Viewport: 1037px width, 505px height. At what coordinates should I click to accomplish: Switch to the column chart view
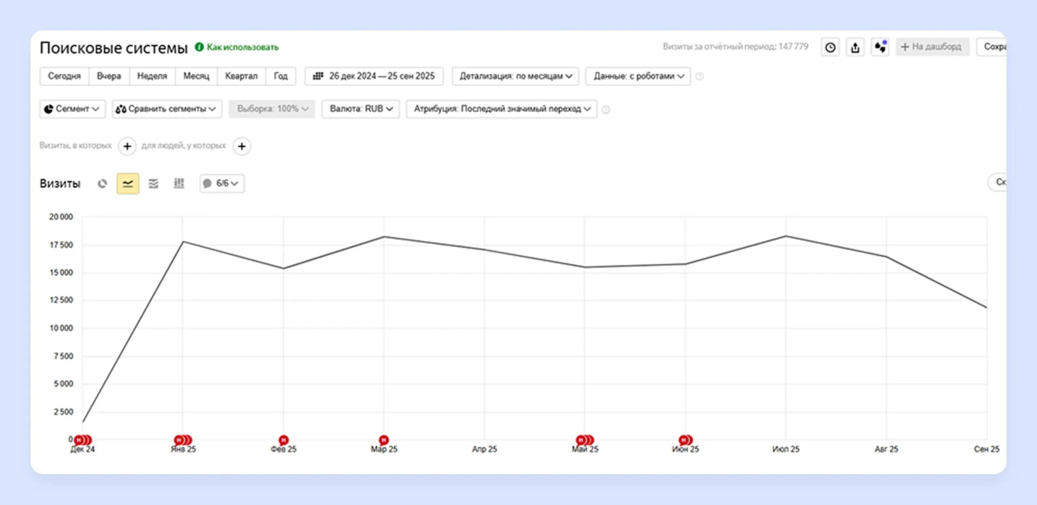point(179,184)
